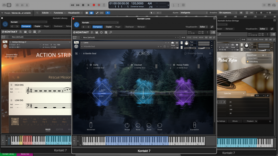278x156 pixels.
Task: Click the Modwheel slider in Lores
Action: pos(91,125)
